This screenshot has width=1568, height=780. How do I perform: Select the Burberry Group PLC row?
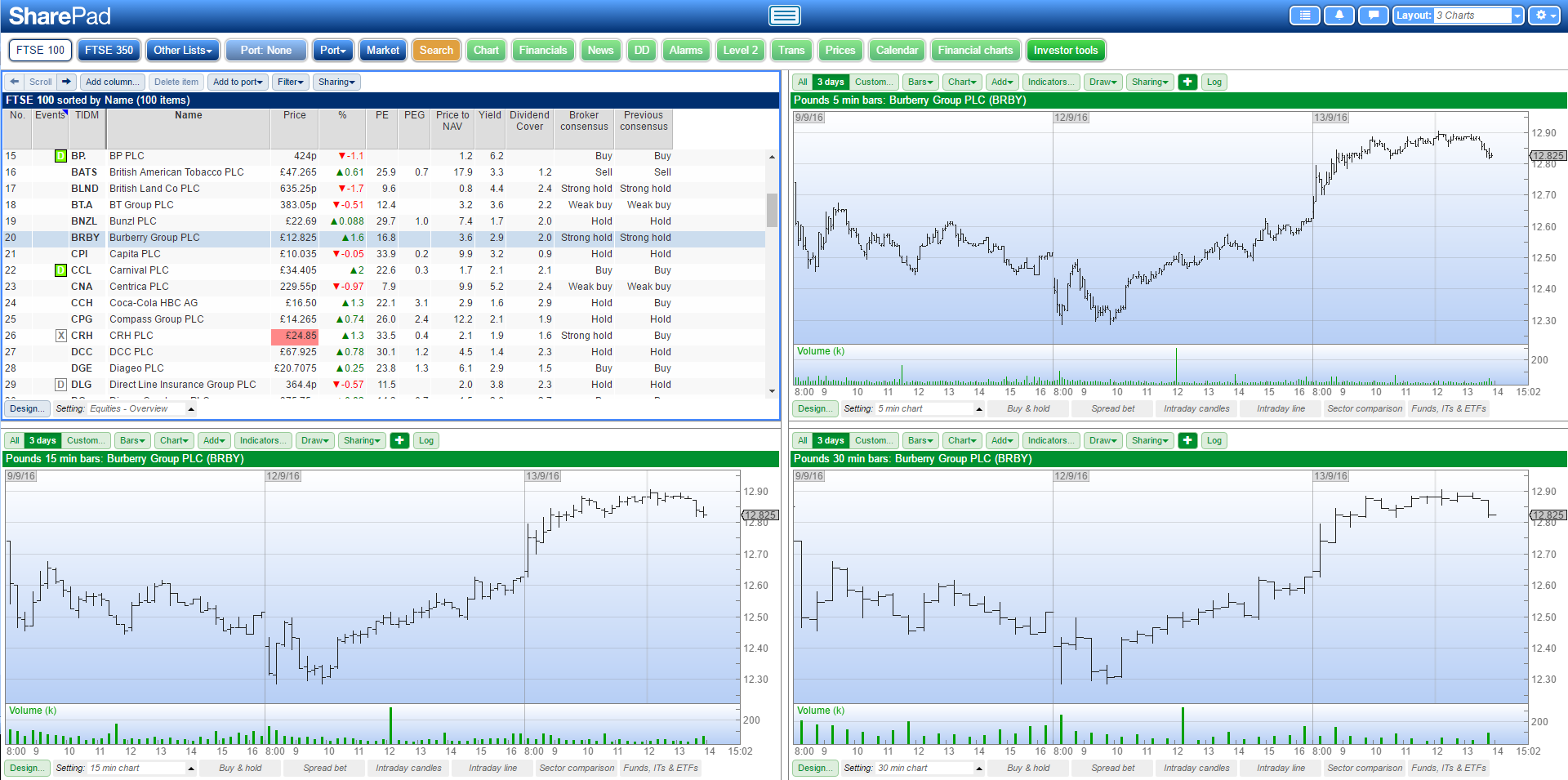point(384,238)
